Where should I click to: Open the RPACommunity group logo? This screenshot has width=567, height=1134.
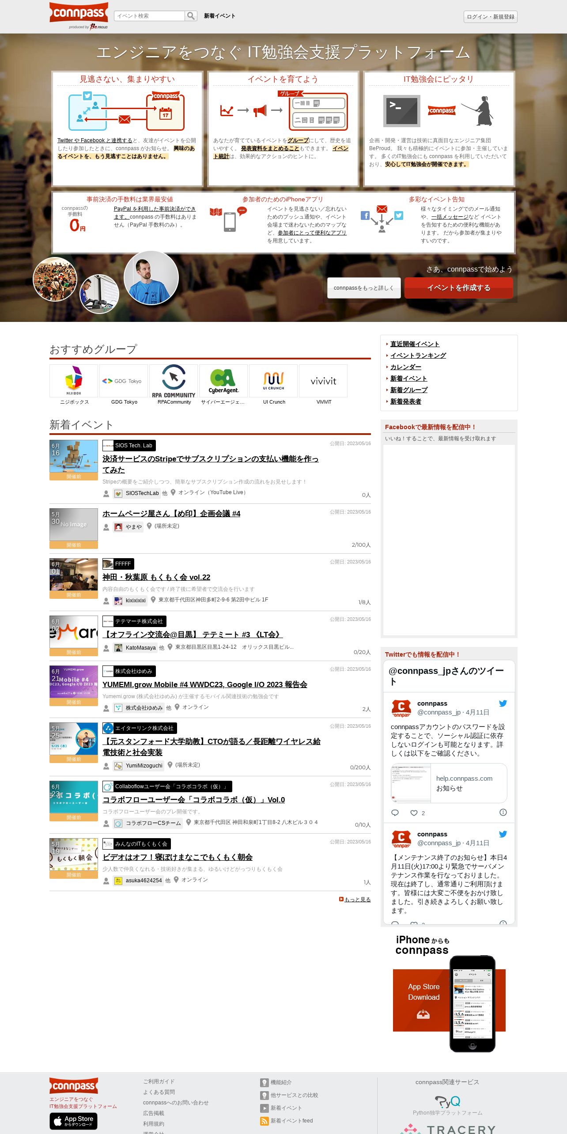174,381
